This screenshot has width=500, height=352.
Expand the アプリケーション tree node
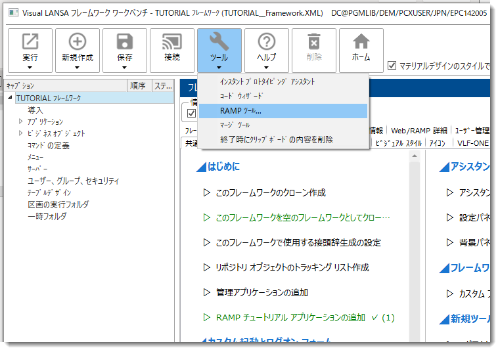21,121
